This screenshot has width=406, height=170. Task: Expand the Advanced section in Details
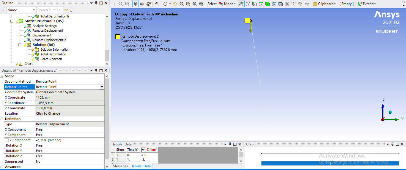point(2,167)
